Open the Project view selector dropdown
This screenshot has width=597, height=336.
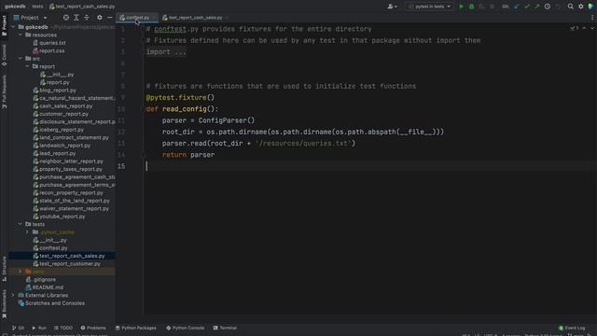coord(31,18)
